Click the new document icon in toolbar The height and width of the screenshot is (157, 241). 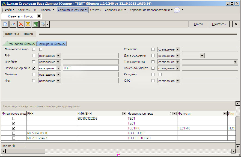(5, 24)
